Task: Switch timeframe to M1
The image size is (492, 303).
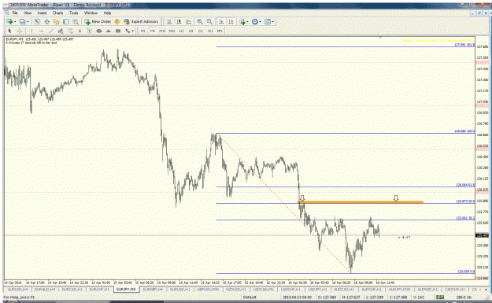Action: tap(143, 31)
